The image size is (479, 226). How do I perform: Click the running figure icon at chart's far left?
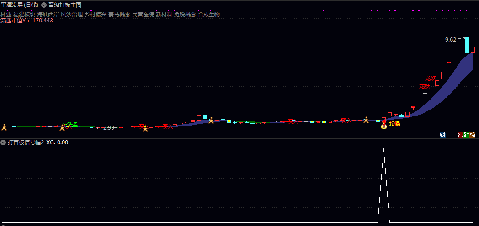tap(4, 127)
